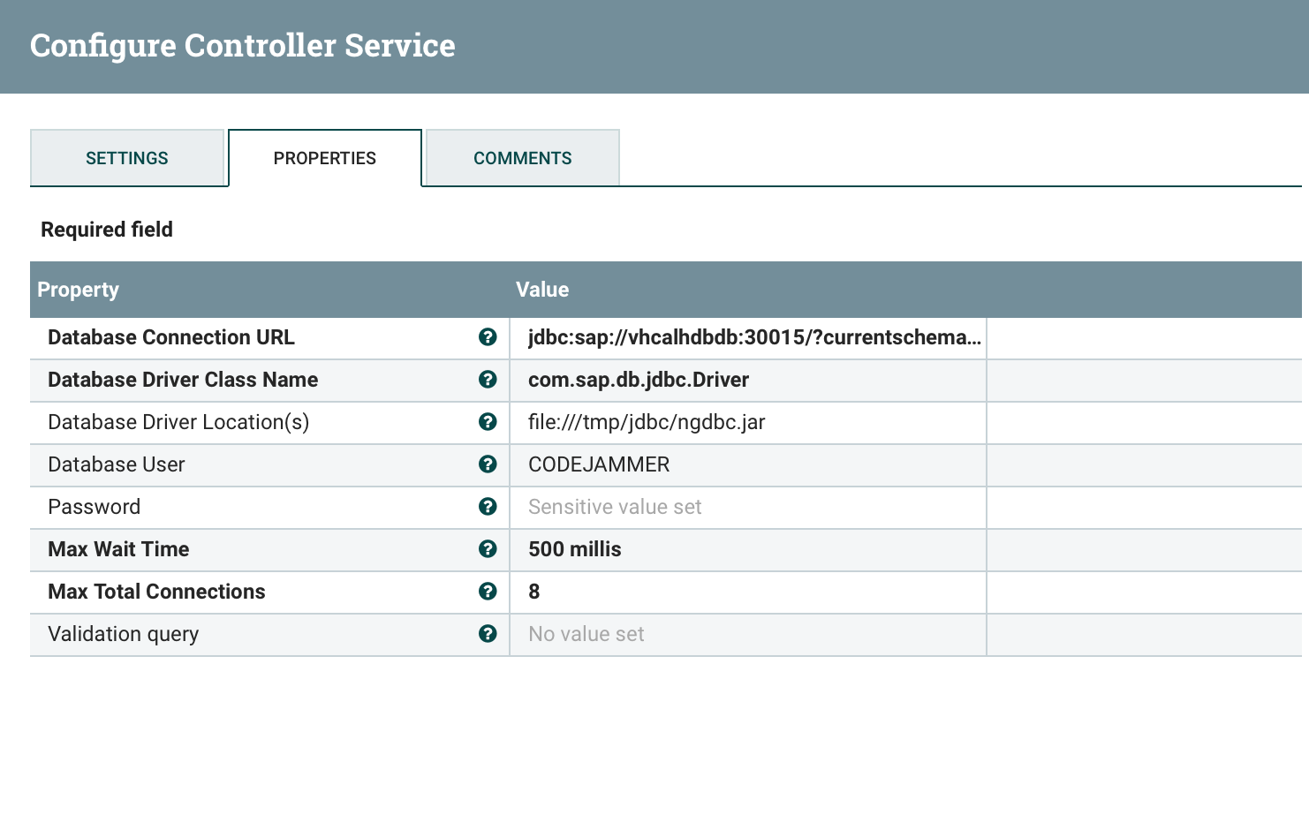Open the Database User help tooltip
The width and height of the screenshot is (1309, 830).
[x=488, y=464]
